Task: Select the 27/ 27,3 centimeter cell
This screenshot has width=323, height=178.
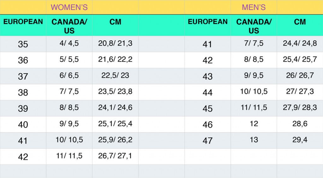Action: pyautogui.click(x=300, y=92)
